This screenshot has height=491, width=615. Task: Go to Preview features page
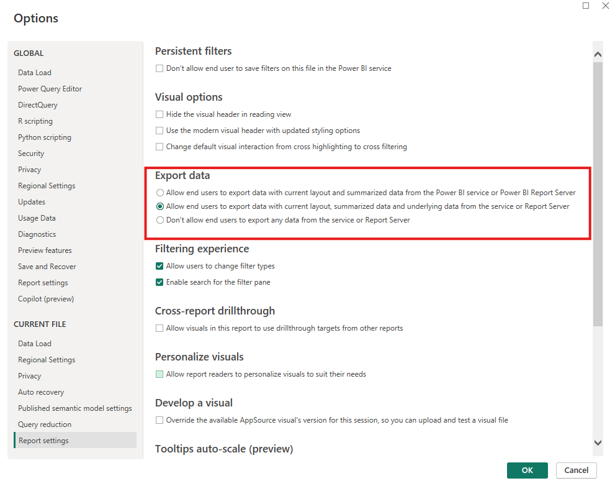click(45, 250)
